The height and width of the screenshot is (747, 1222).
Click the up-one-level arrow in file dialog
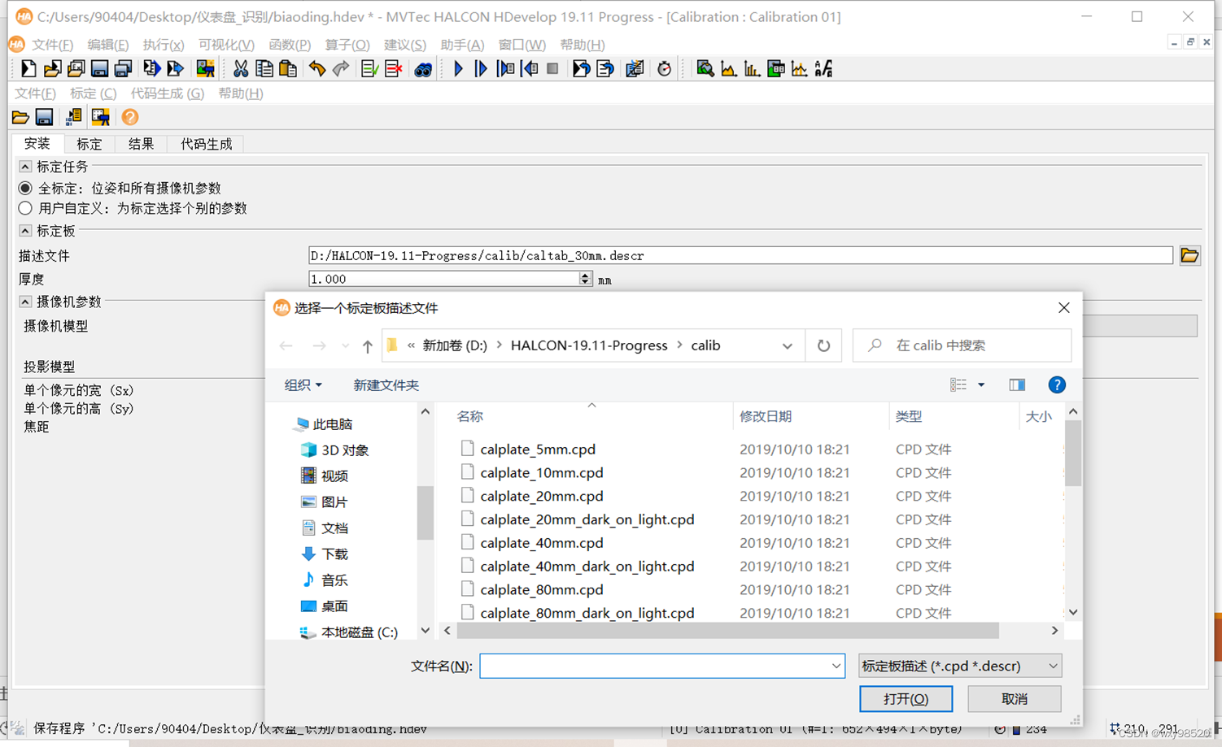368,345
